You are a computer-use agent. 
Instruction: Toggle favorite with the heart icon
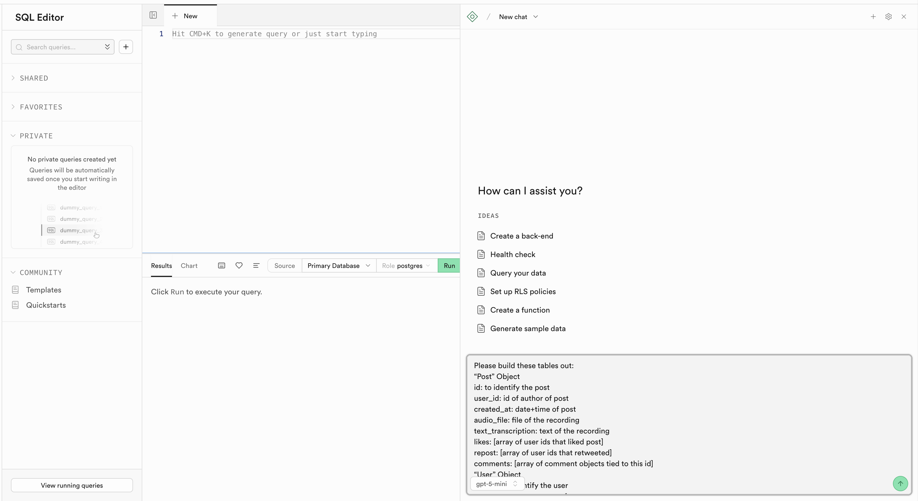[x=239, y=265]
